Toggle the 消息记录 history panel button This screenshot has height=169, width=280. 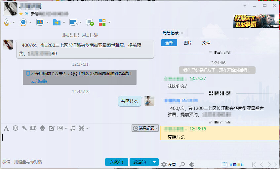pyautogui.click(x=145, y=128)
